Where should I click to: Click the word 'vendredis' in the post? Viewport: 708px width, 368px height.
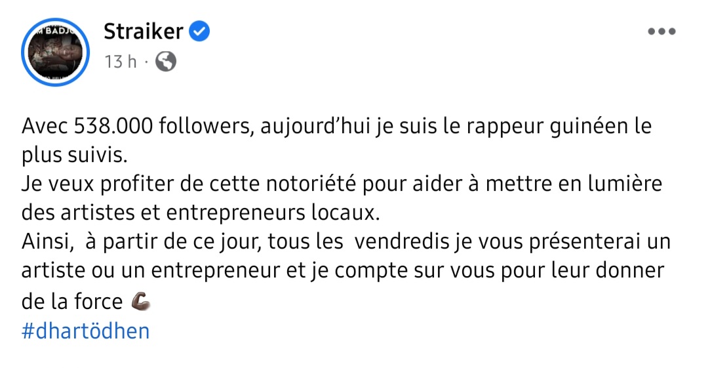click(x=402, y=241)
